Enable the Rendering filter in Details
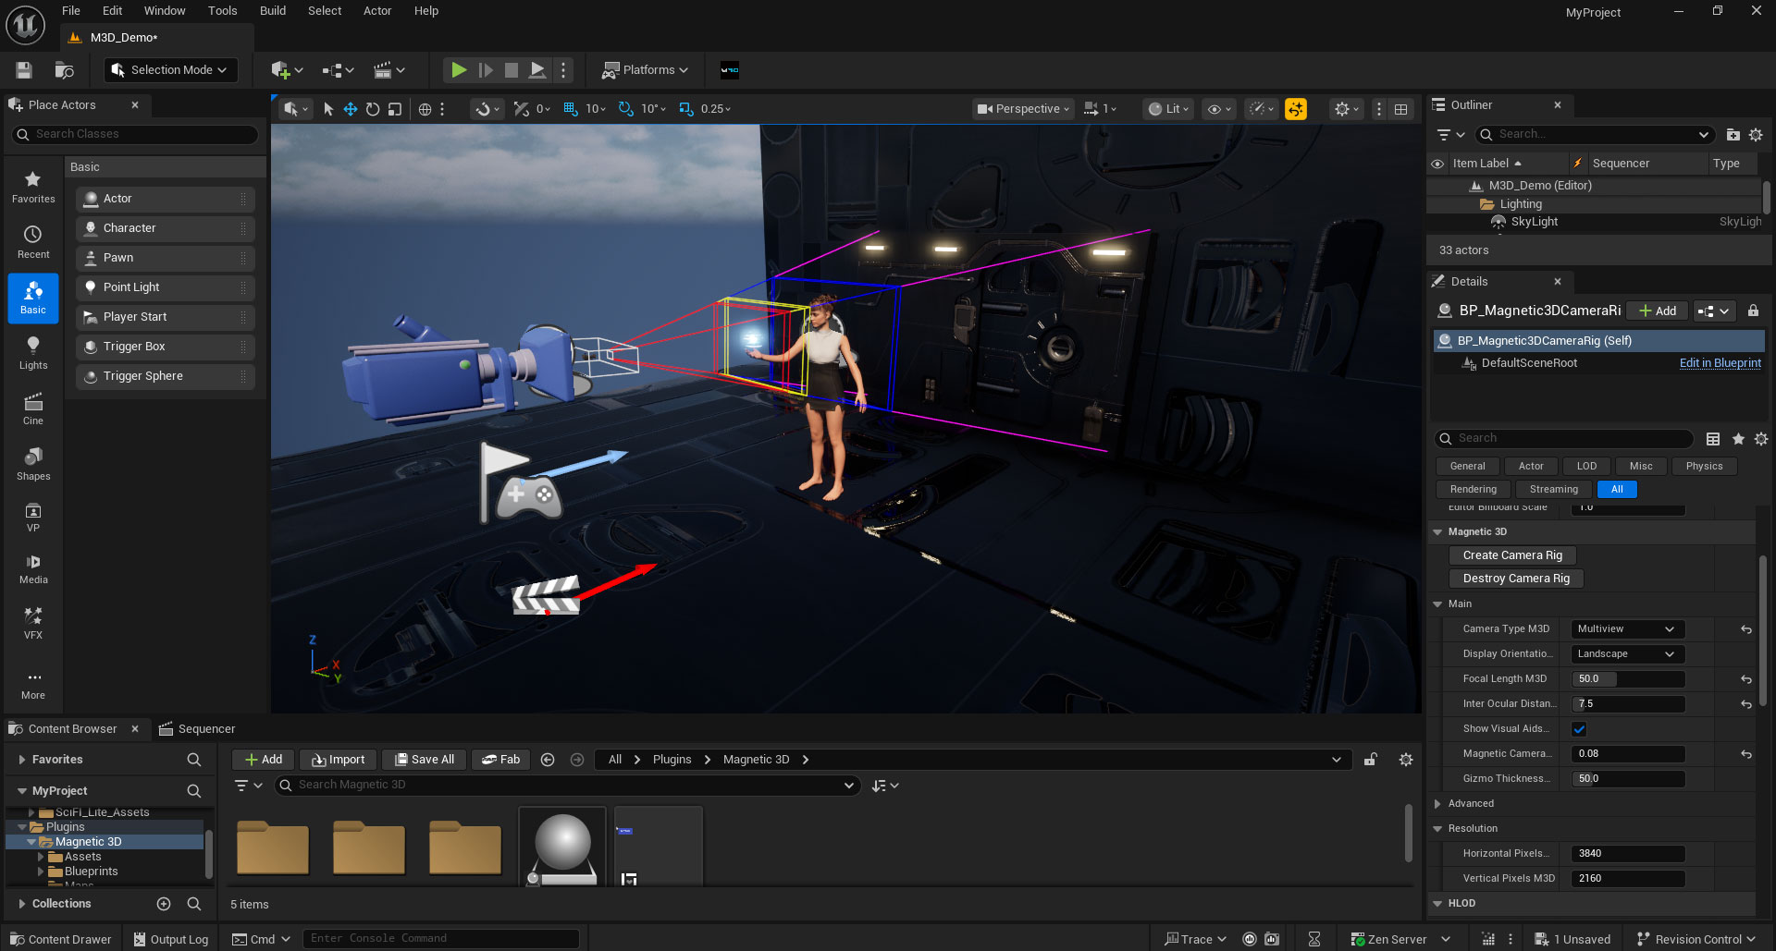Image resolution: width=1776 pixels, height=951 pixels. point(1474,490)
